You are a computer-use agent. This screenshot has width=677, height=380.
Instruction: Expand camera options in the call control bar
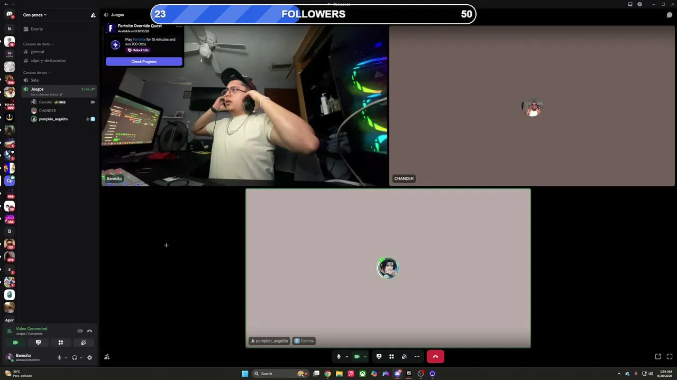(365, 357)
